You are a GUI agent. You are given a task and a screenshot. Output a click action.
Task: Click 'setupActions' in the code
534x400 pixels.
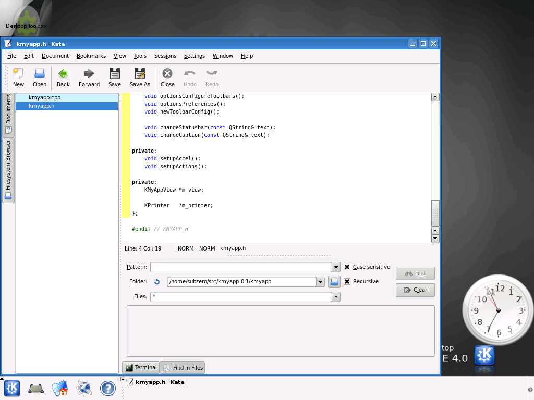[179, 166]
